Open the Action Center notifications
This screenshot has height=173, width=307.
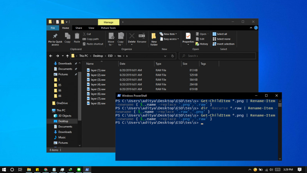click(300, 170)
